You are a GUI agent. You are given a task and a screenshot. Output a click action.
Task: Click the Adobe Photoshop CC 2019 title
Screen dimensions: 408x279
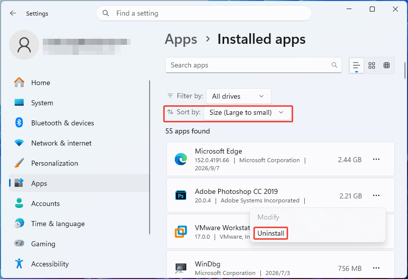[x=236, y=191]
